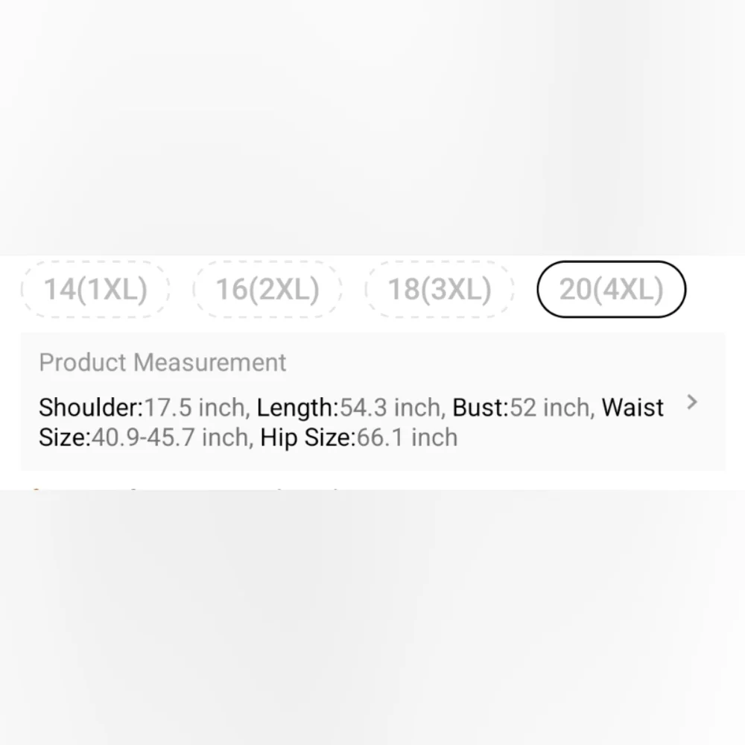
Task: Click the 40.9-45.7 inch waist value
Action: click(x=171, y=437)
